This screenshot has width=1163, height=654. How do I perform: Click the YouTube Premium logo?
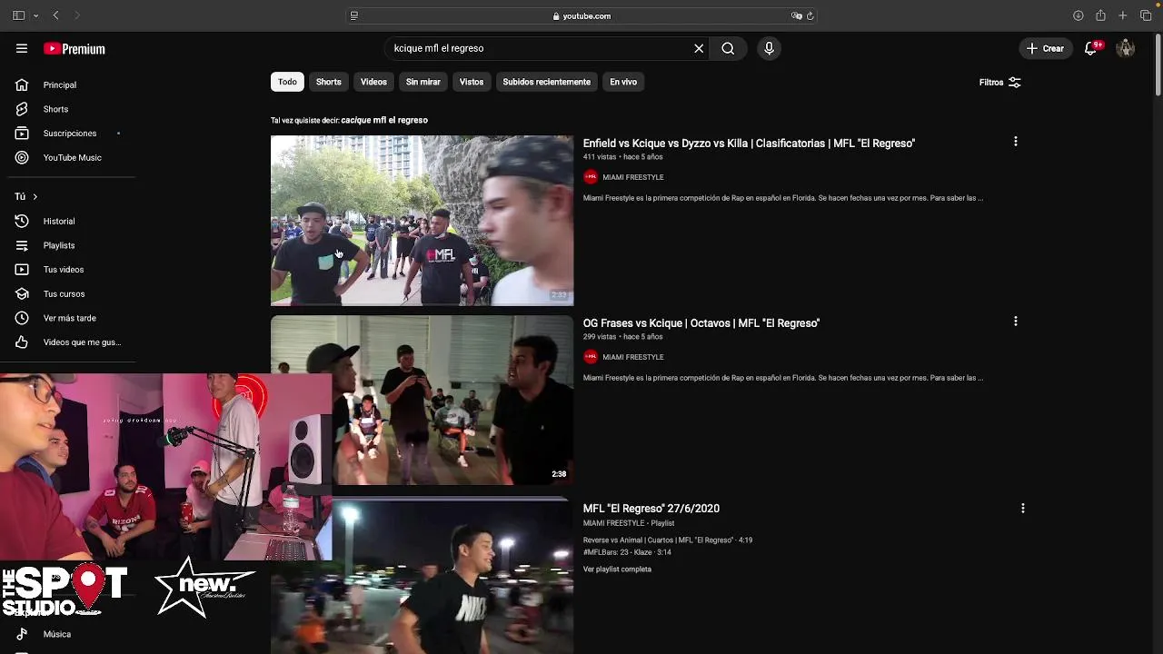click(x=75, y=49)
